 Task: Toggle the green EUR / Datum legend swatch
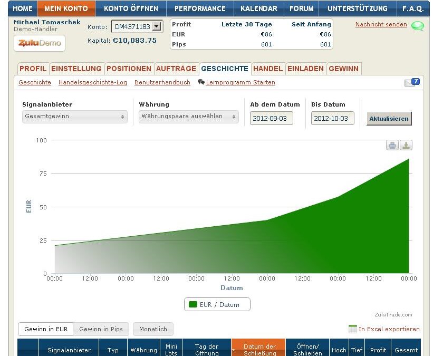pos(193,304)
